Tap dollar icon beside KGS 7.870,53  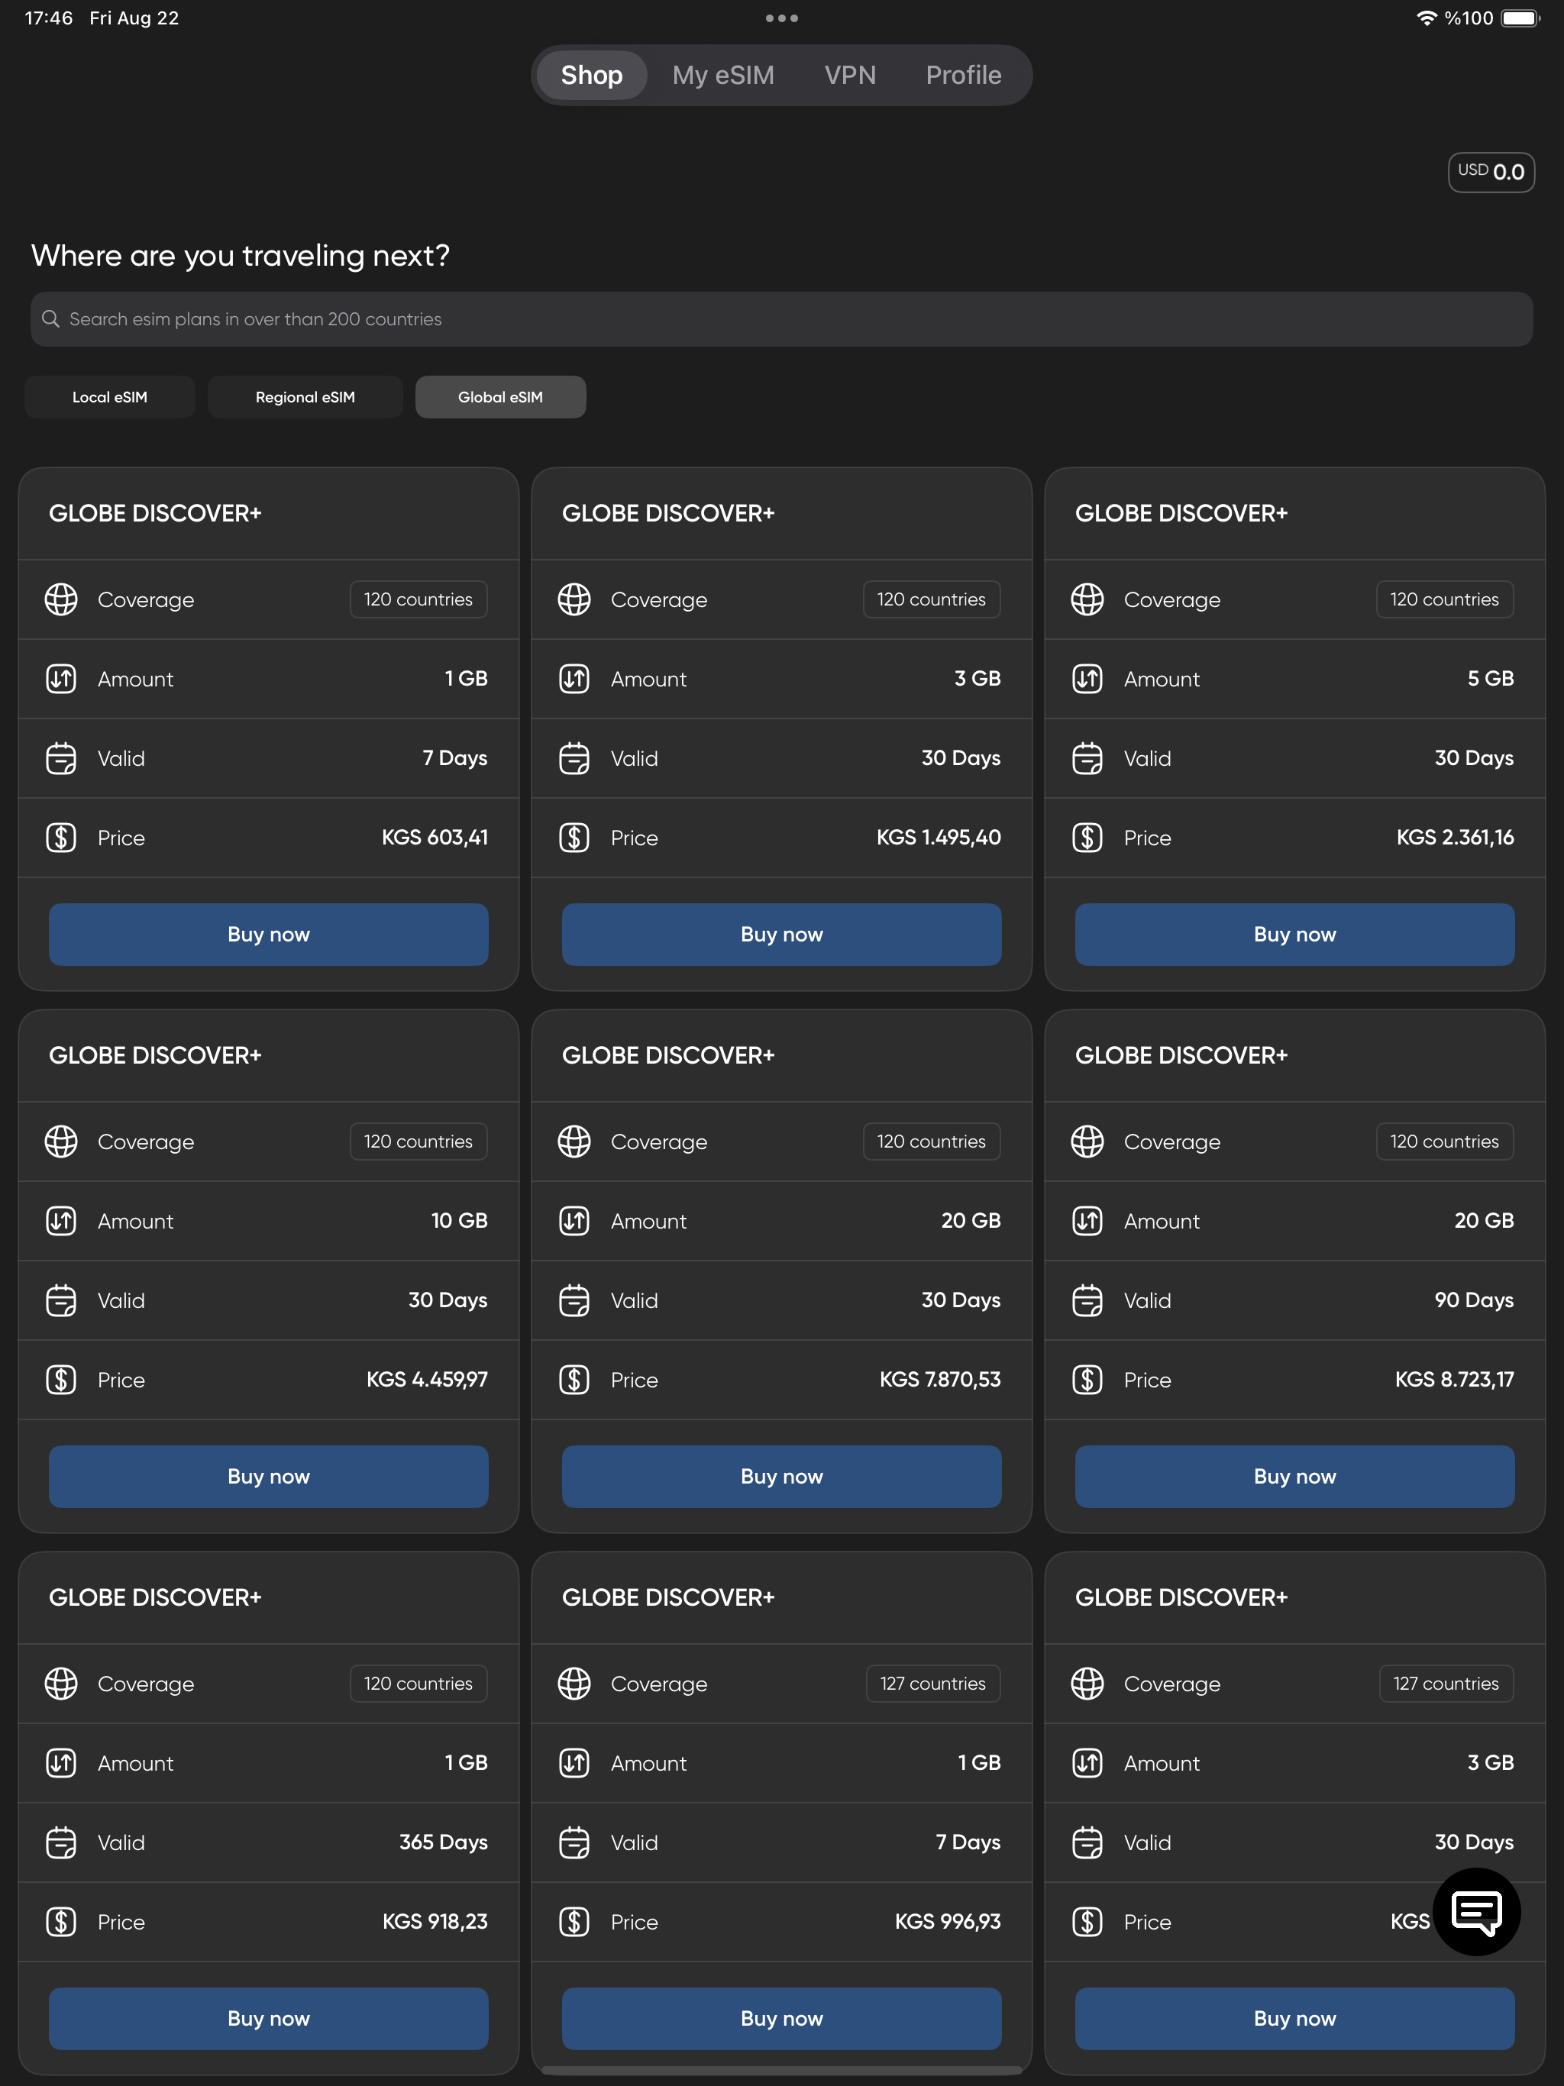tap(574, 1380)
